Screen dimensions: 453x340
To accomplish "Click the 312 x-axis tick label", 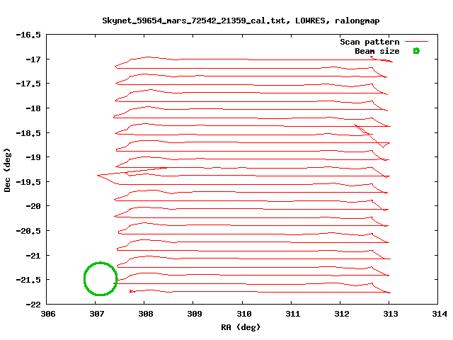I will point(341,314).
